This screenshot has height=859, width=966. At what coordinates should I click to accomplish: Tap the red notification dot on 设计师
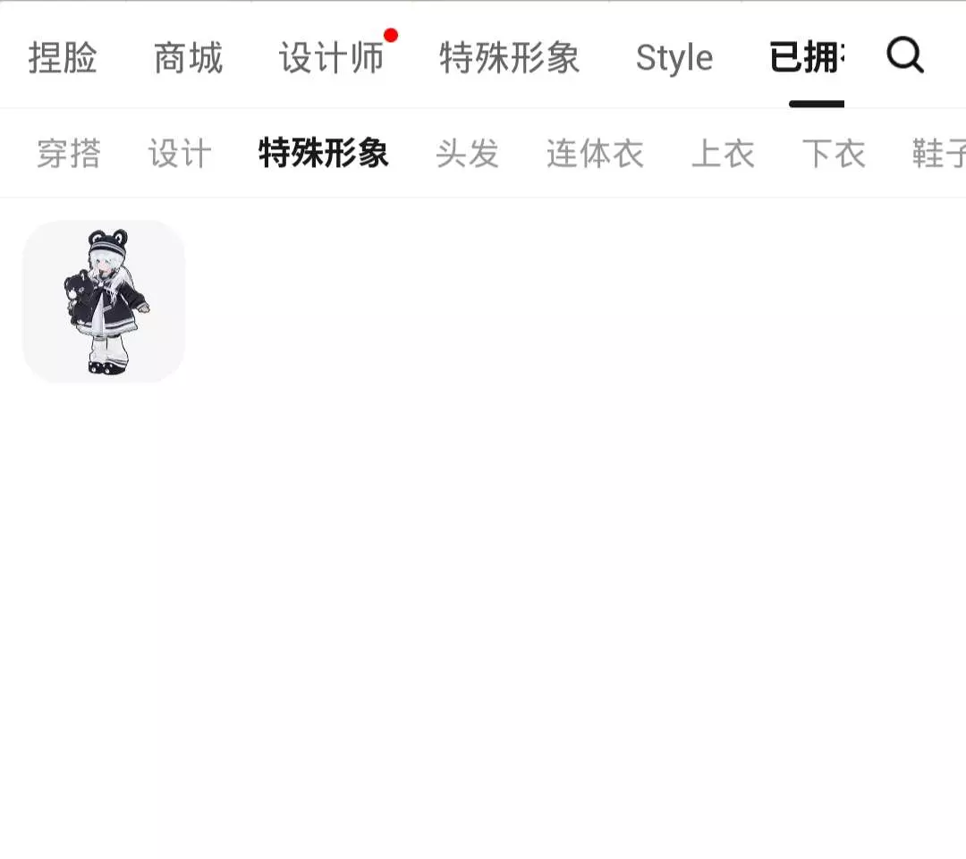391,35
